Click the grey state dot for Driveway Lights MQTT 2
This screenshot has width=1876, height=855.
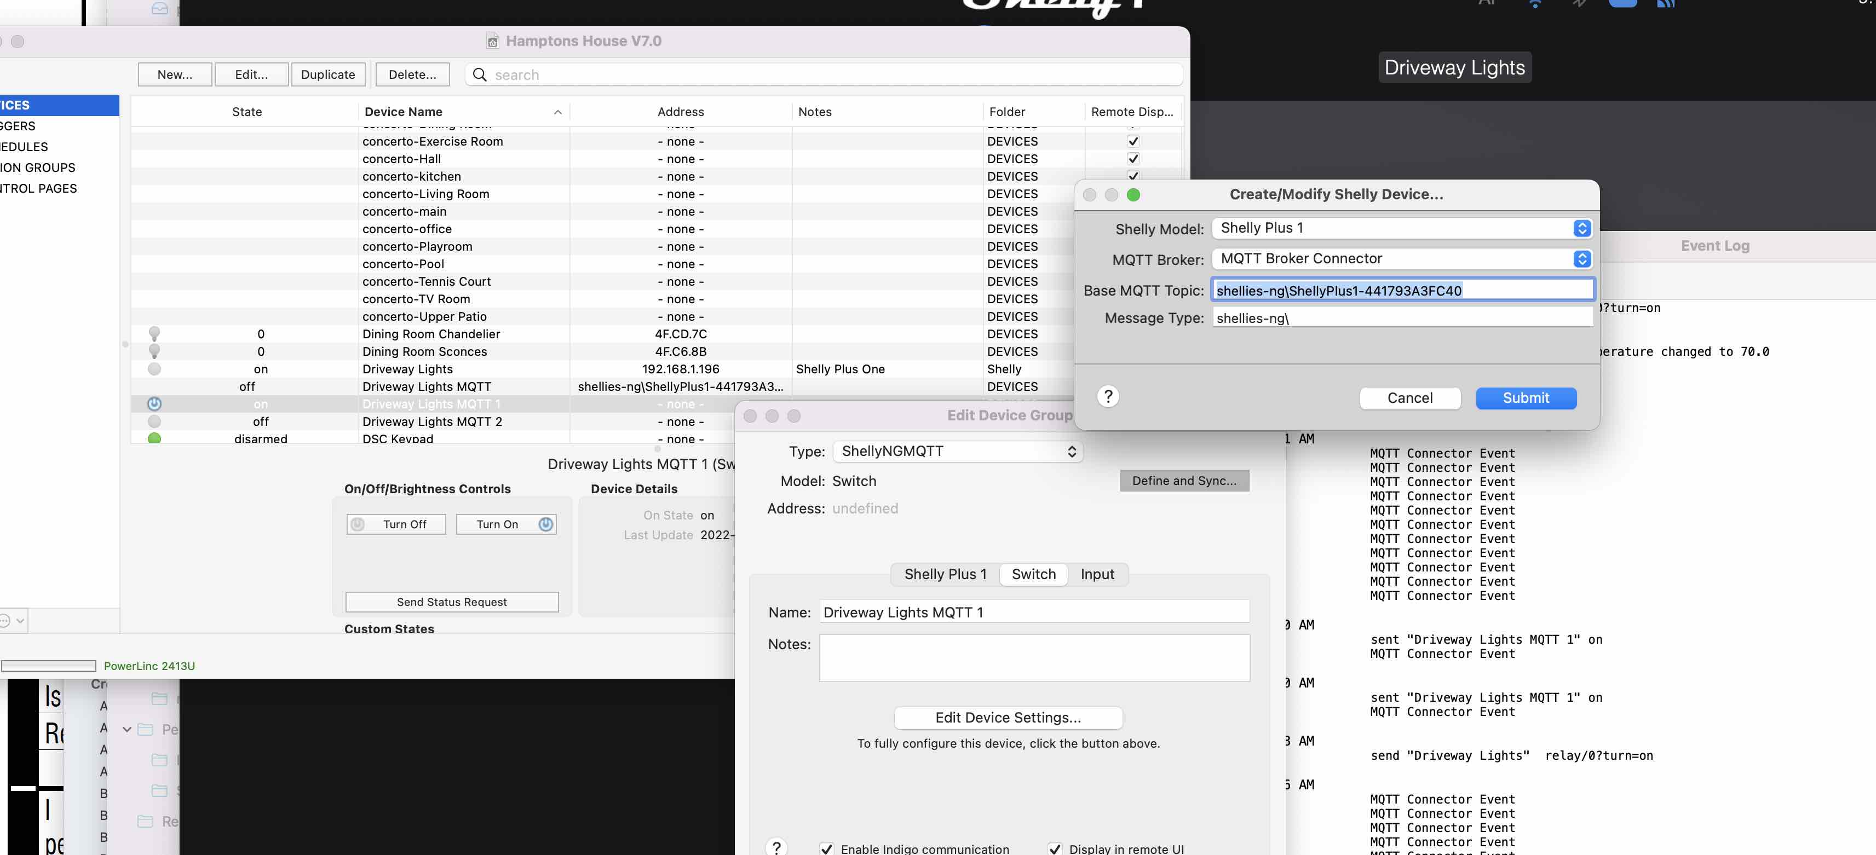coord(154,421)
